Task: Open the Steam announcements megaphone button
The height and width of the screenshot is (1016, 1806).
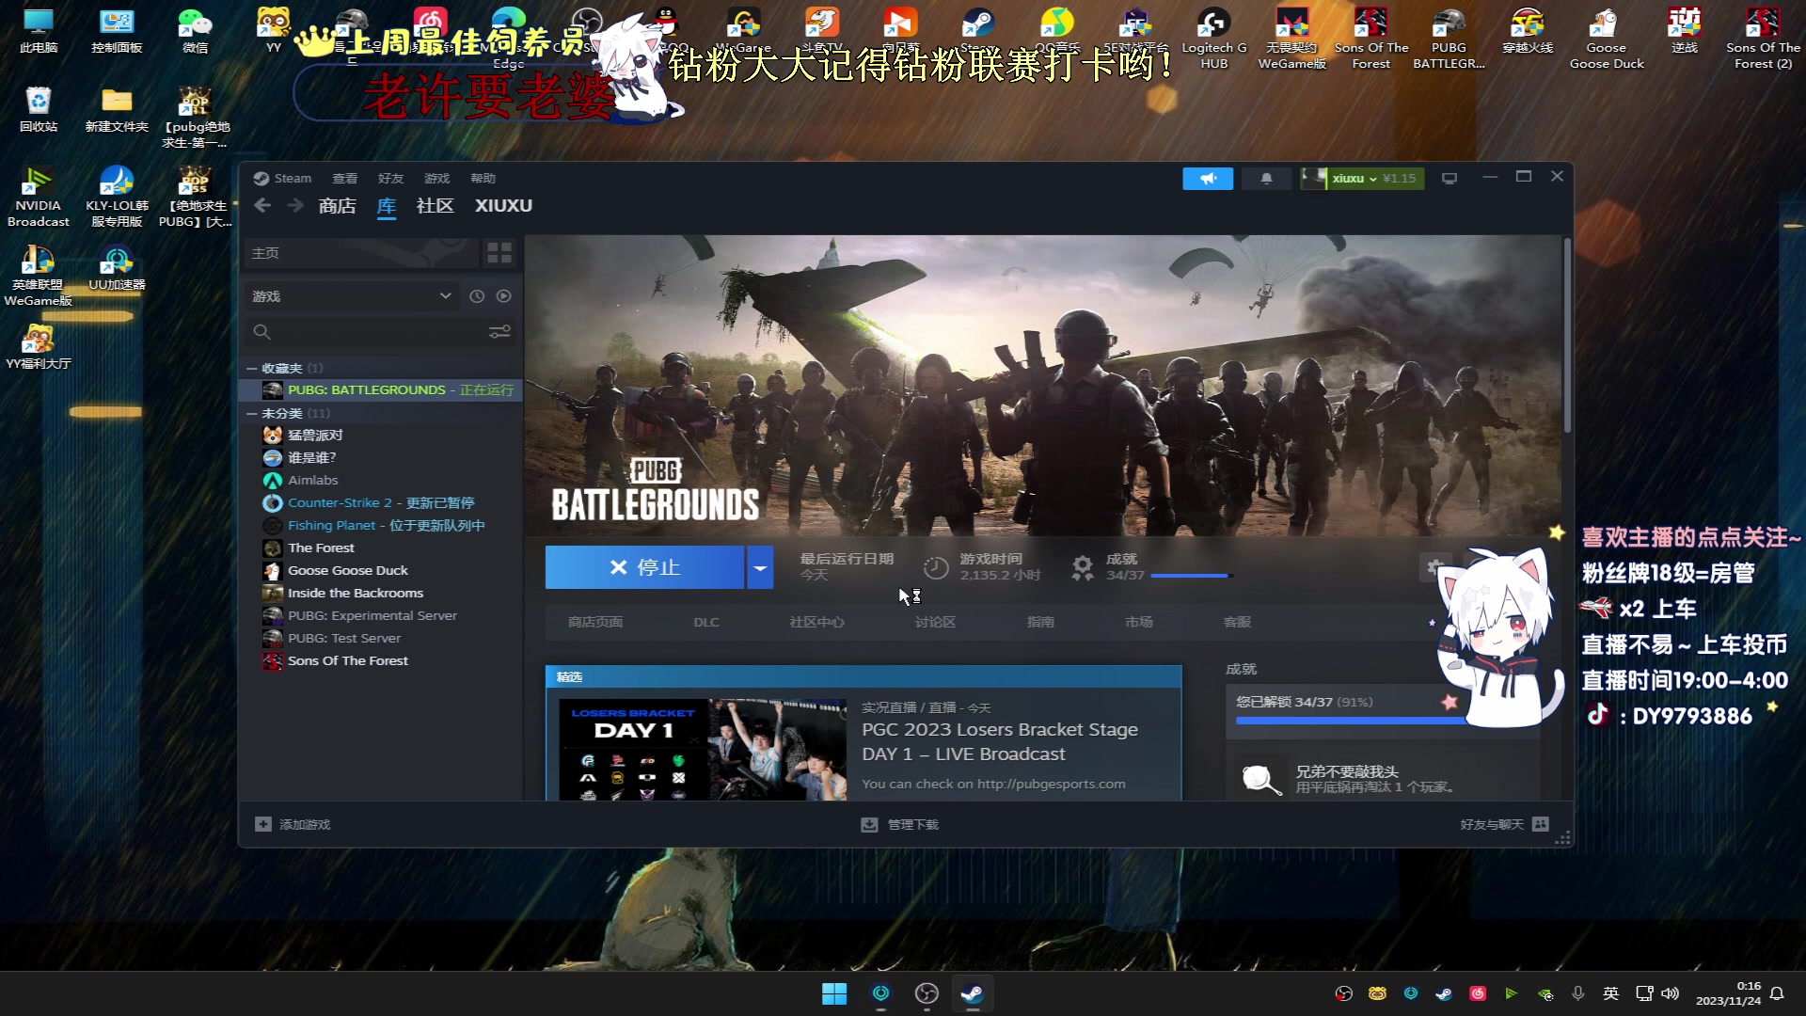Action: coord(1207,179)
